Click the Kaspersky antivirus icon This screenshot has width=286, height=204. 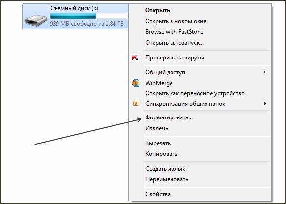point(135,58)
